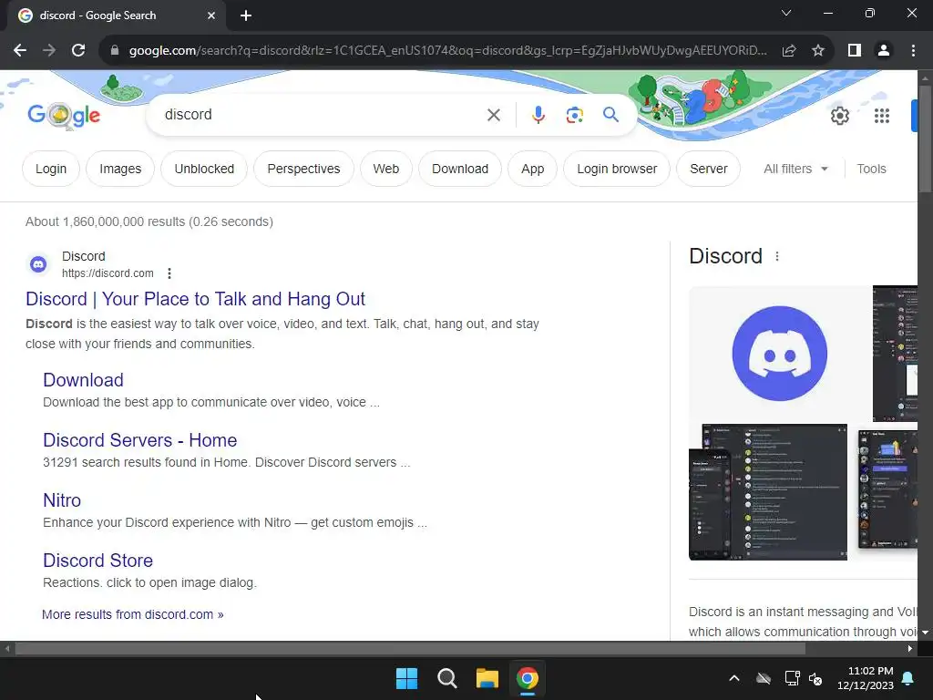
Task: Open File Explorer from taskbar
Action: point(487,678)
